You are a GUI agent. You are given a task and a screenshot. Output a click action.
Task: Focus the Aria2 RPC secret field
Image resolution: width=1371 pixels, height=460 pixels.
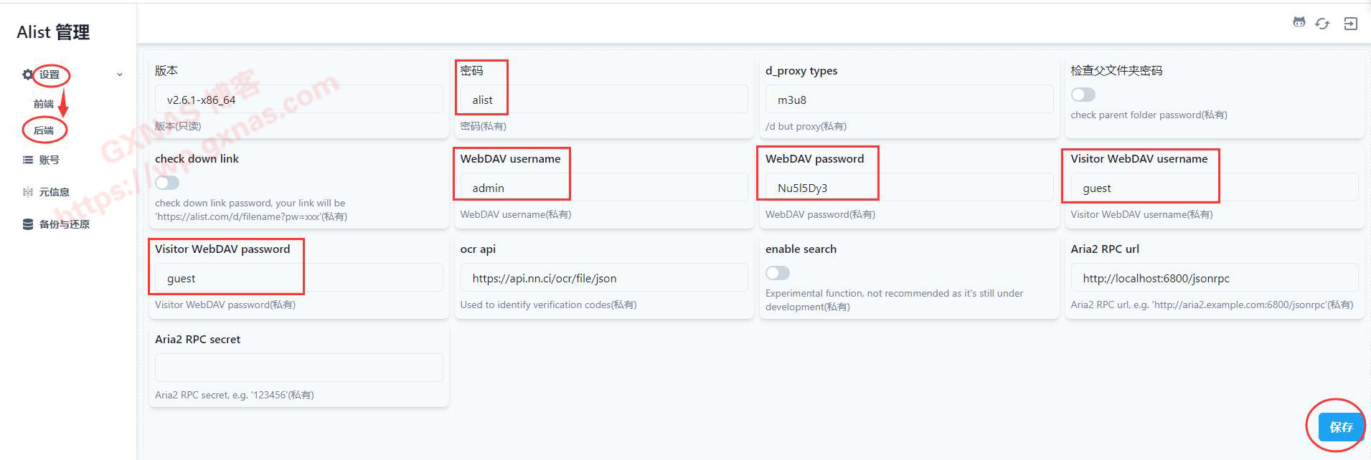click(298, 368)
